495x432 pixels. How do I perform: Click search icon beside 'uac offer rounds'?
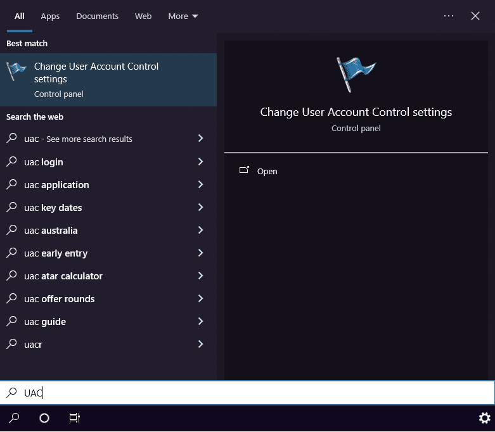[11, 298]
